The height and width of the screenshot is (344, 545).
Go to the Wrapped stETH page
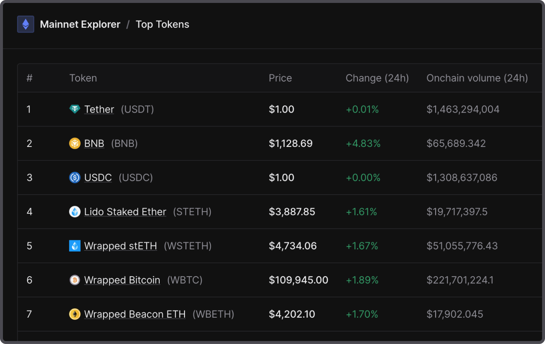[x=121, y=246]
